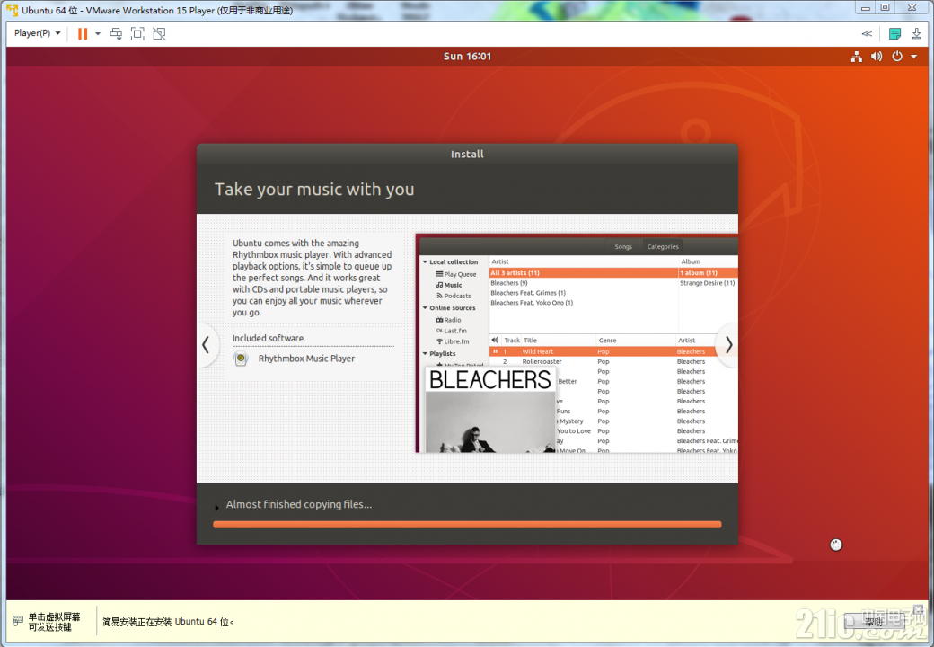Collapse the Online sources tree section
Image resolution: width=934 pixels, height=647 pixels.
click(x=426, y=307)
